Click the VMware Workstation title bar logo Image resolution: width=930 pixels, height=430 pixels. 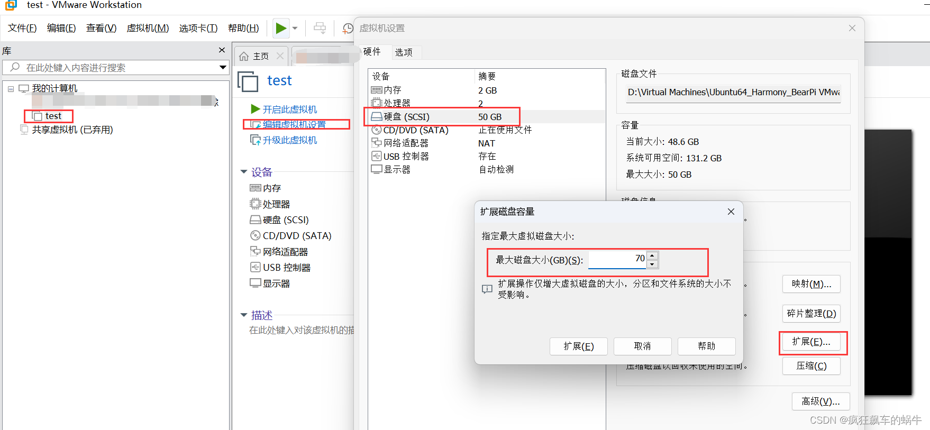click(x=11, y=5)
